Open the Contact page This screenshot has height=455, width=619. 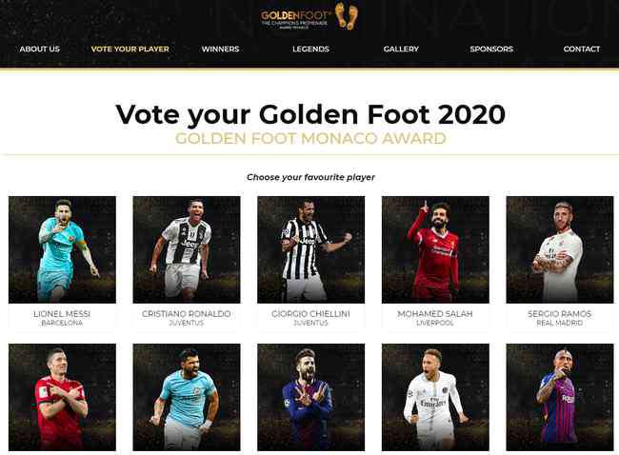click(582, 49)
